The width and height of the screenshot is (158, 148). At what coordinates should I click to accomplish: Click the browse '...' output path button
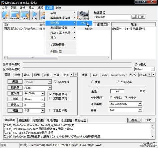coord(134,17)
